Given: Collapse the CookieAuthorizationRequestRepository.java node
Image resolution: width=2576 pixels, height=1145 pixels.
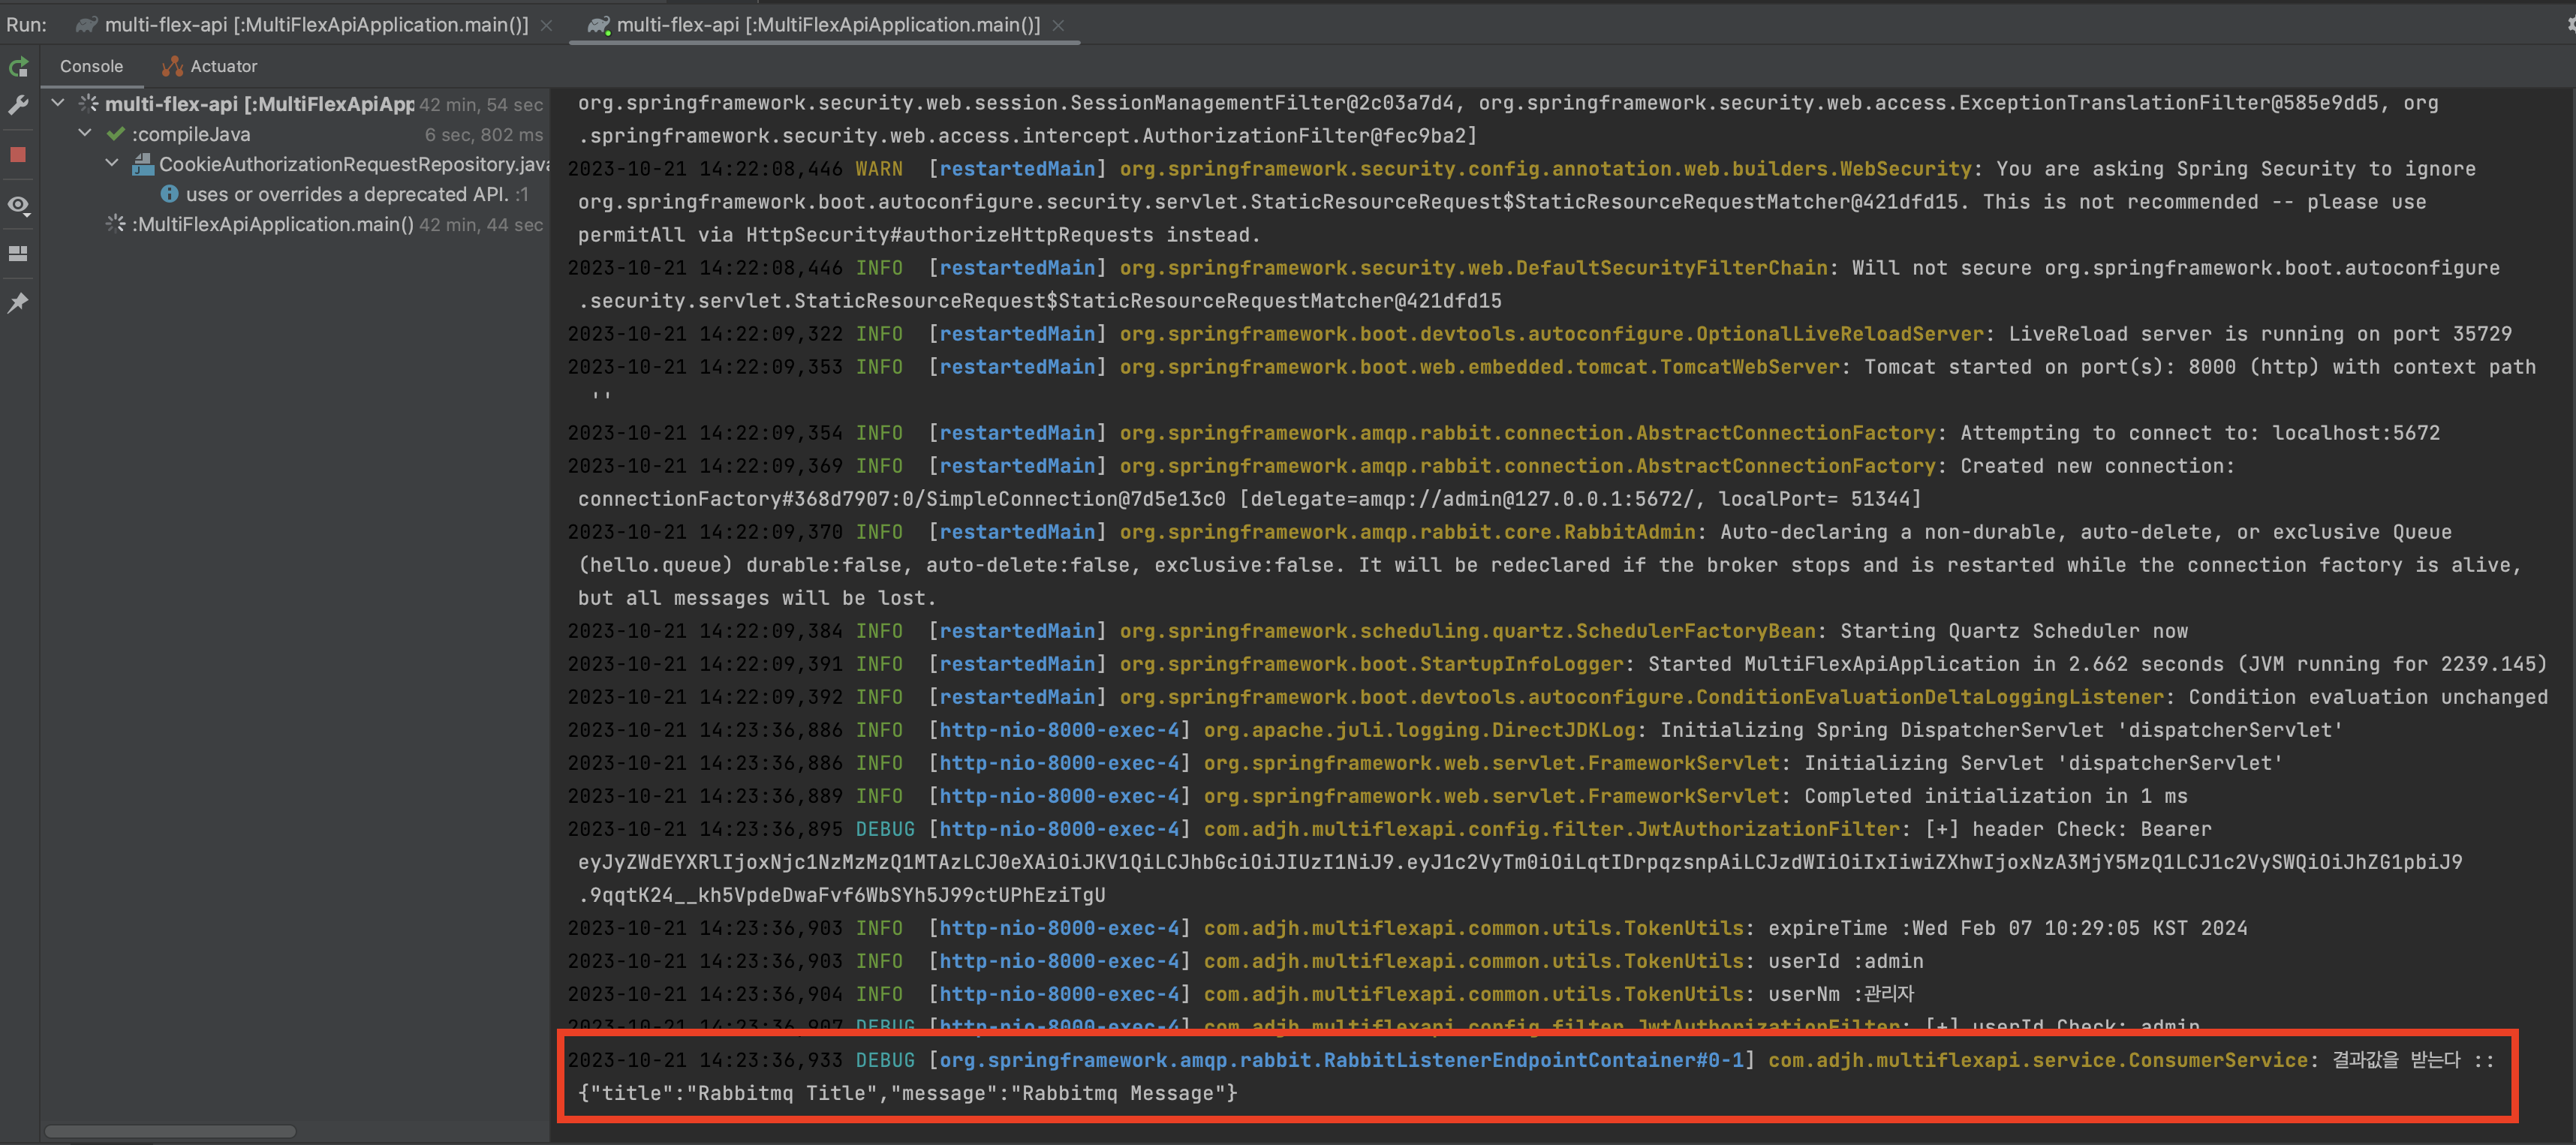Looking at the screenshot, I should click(x=112, y=163).
